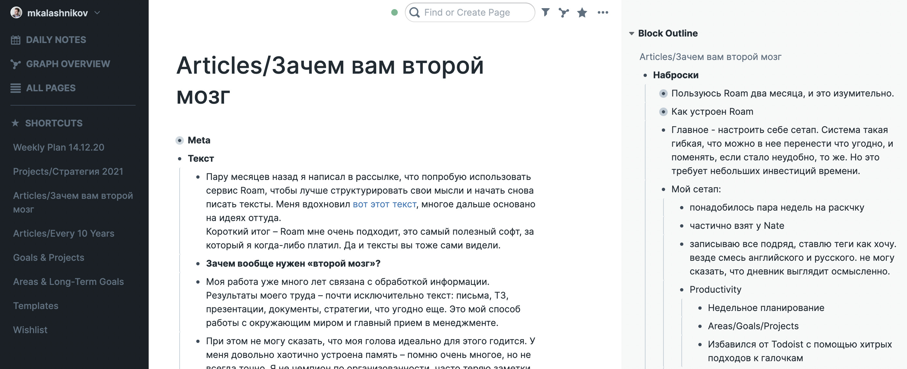
Task: Open the filter funnel icon
Action: pyautogui.click(x=545, y=13)
